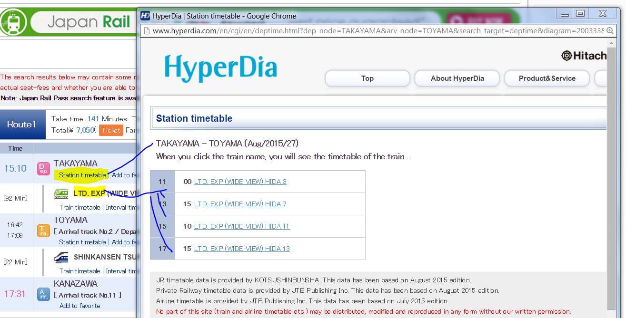
Task: Open LTD. EXP (WIDE VIEW) HIDA 7 timetable
Action: click(x=240, y=204)
